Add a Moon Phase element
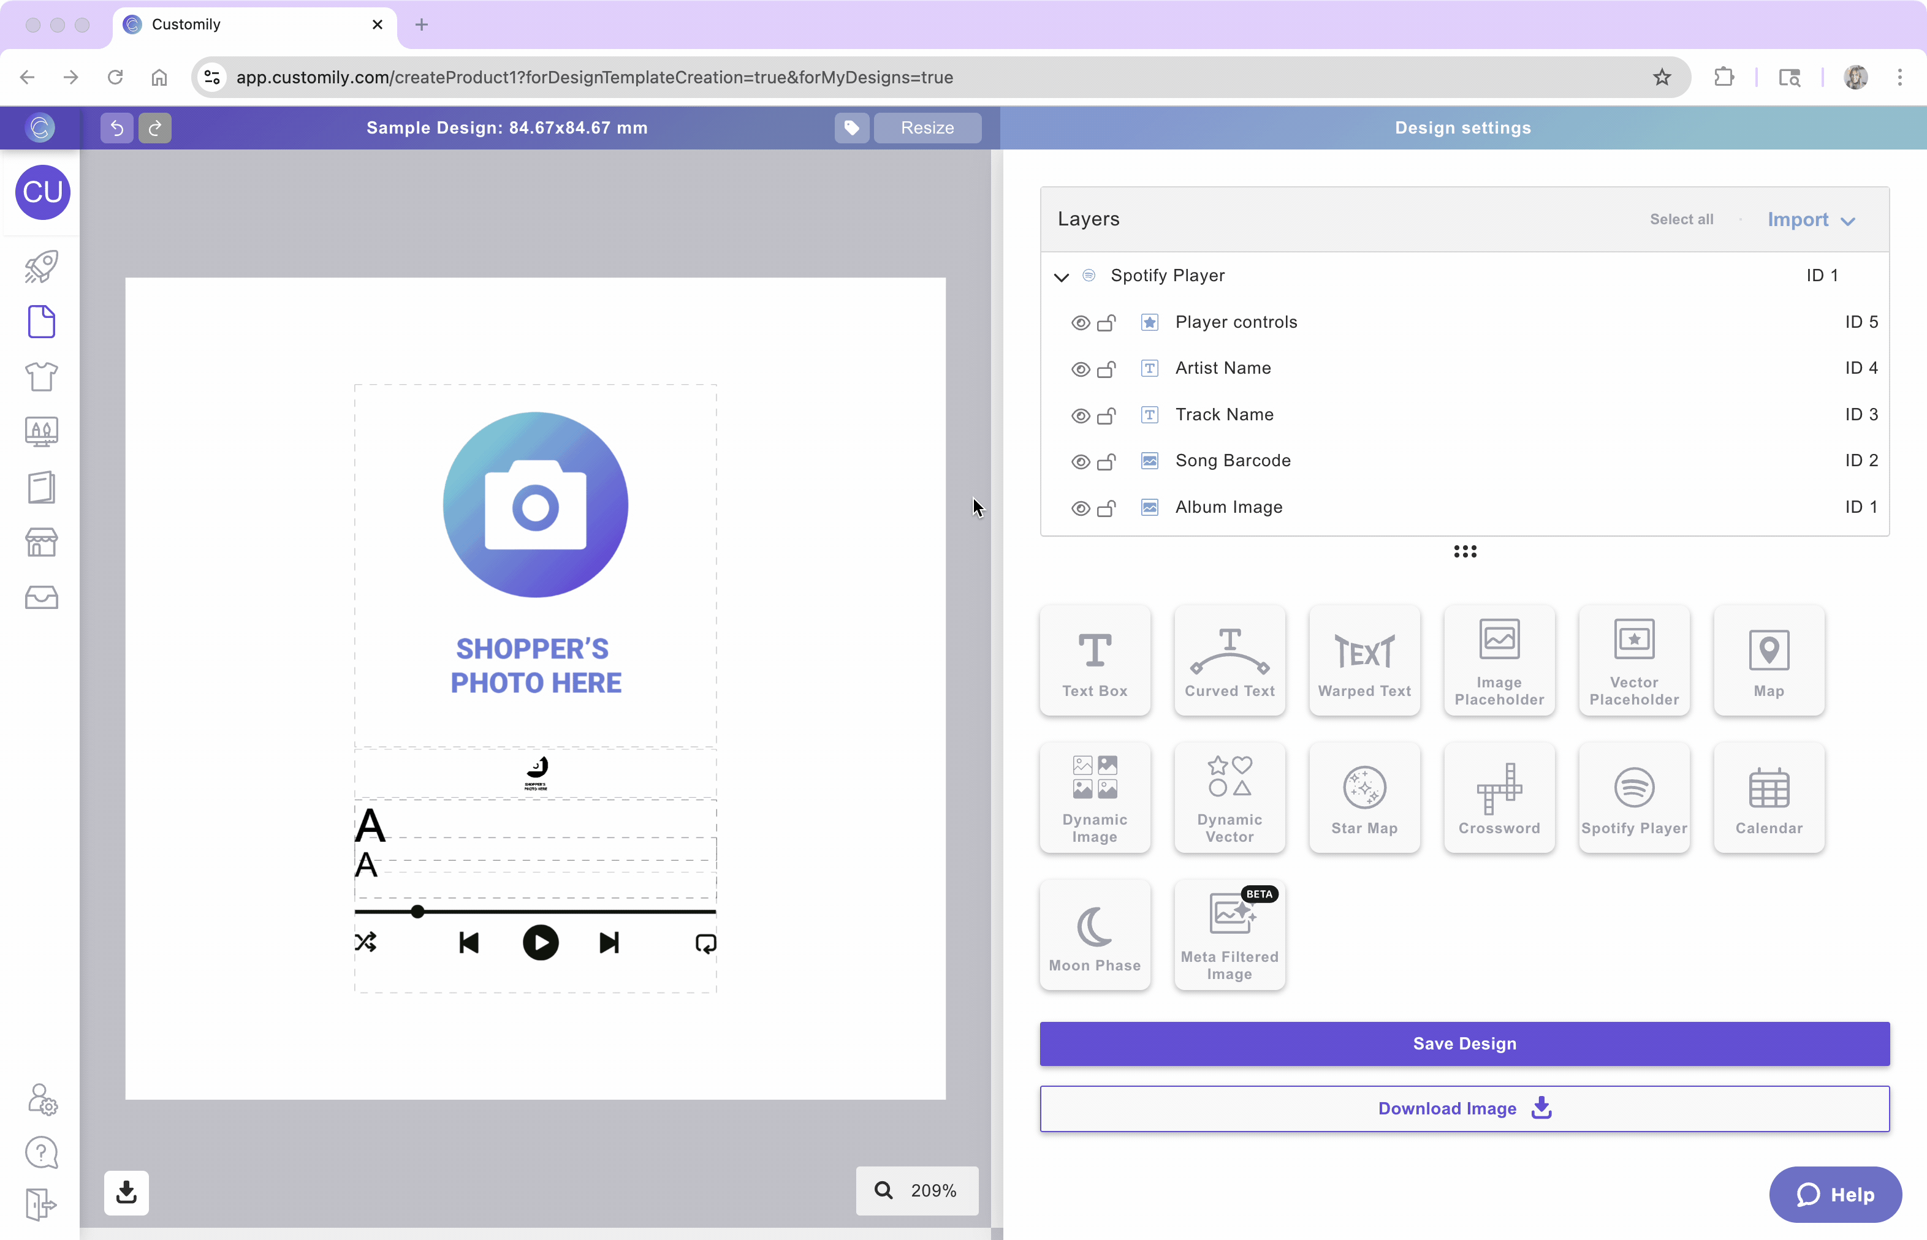The image size is (1927, 1240). pyautogui.click(x=1094, y=934)
